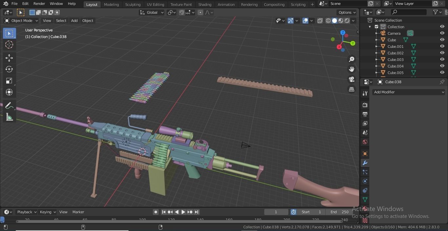Screen dimensions: 448x231
Task: Uncheck the Collection exclude checkbox
Action: coord(377,27)
